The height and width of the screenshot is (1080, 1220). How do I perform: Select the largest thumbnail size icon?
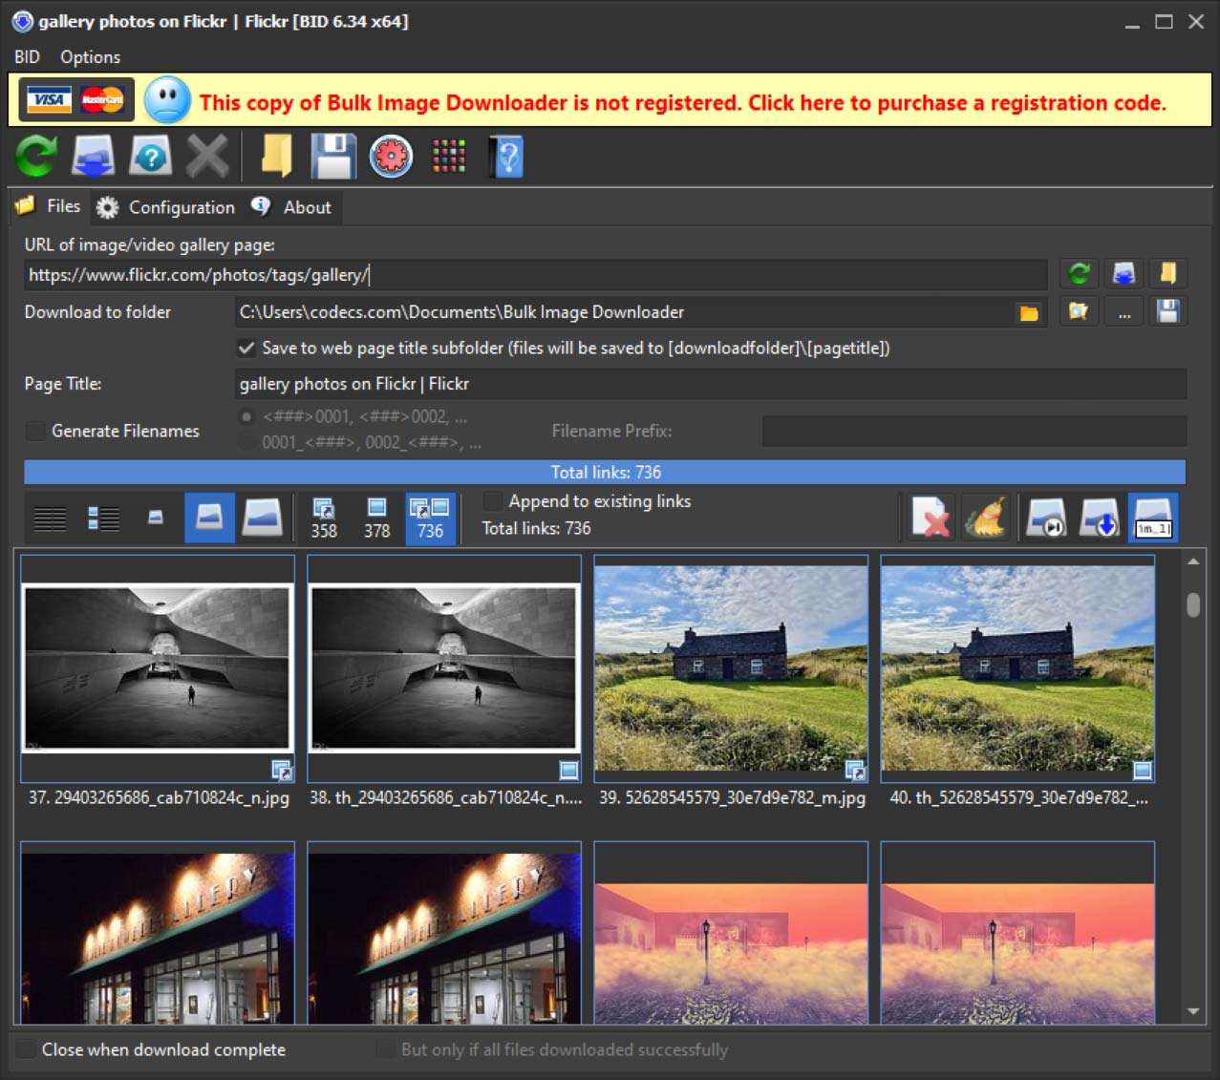pyautogui.click(x=262, y=518)
